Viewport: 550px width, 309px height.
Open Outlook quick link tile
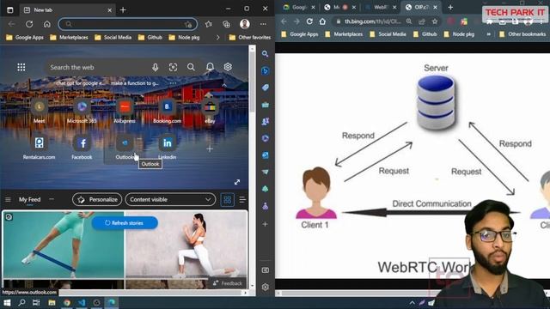pyautogui.click(x=125, y=148)
